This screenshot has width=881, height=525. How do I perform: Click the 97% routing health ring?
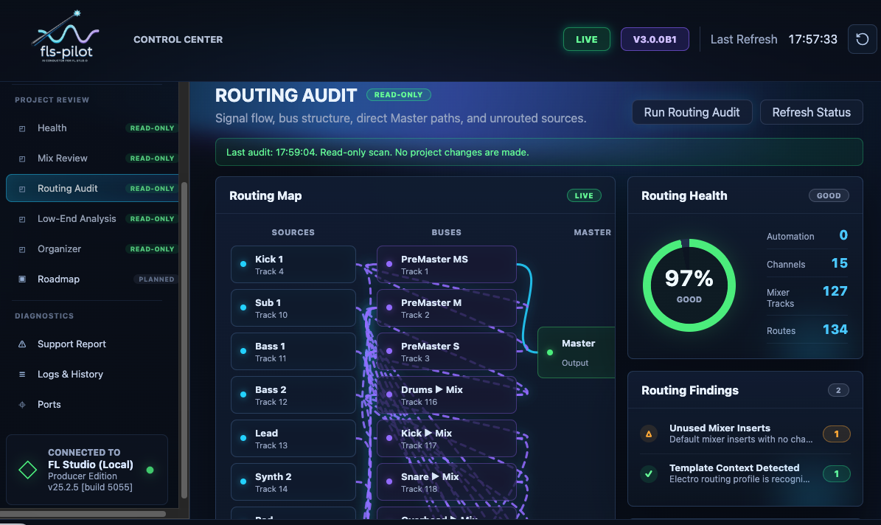click(x=689, y=285)
